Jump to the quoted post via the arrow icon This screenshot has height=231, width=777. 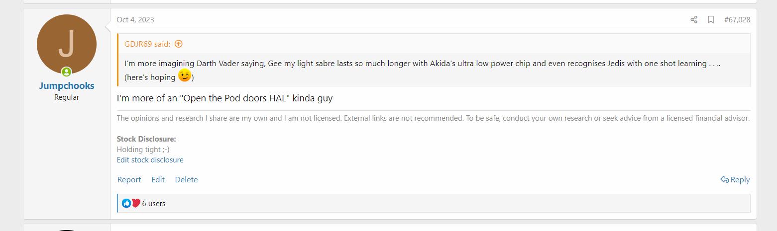click(179, 44)
